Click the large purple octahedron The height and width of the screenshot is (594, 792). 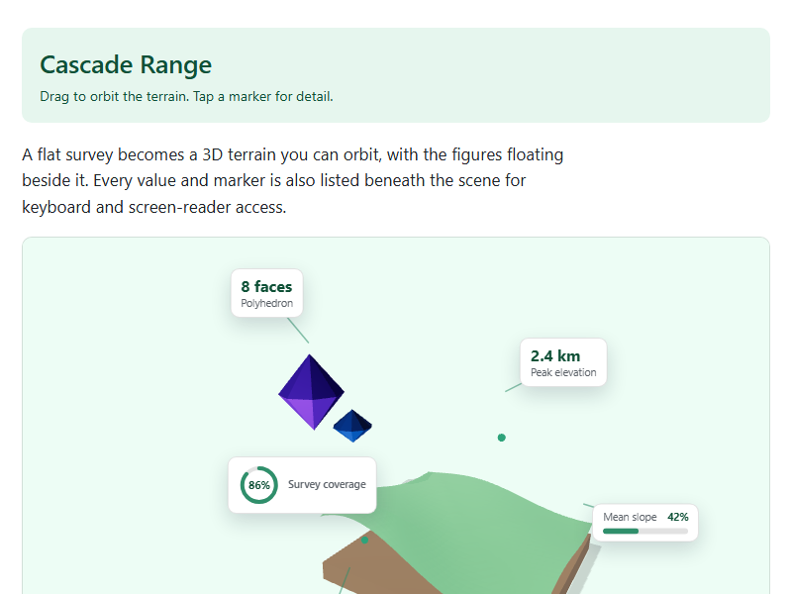tap(311, 392)
